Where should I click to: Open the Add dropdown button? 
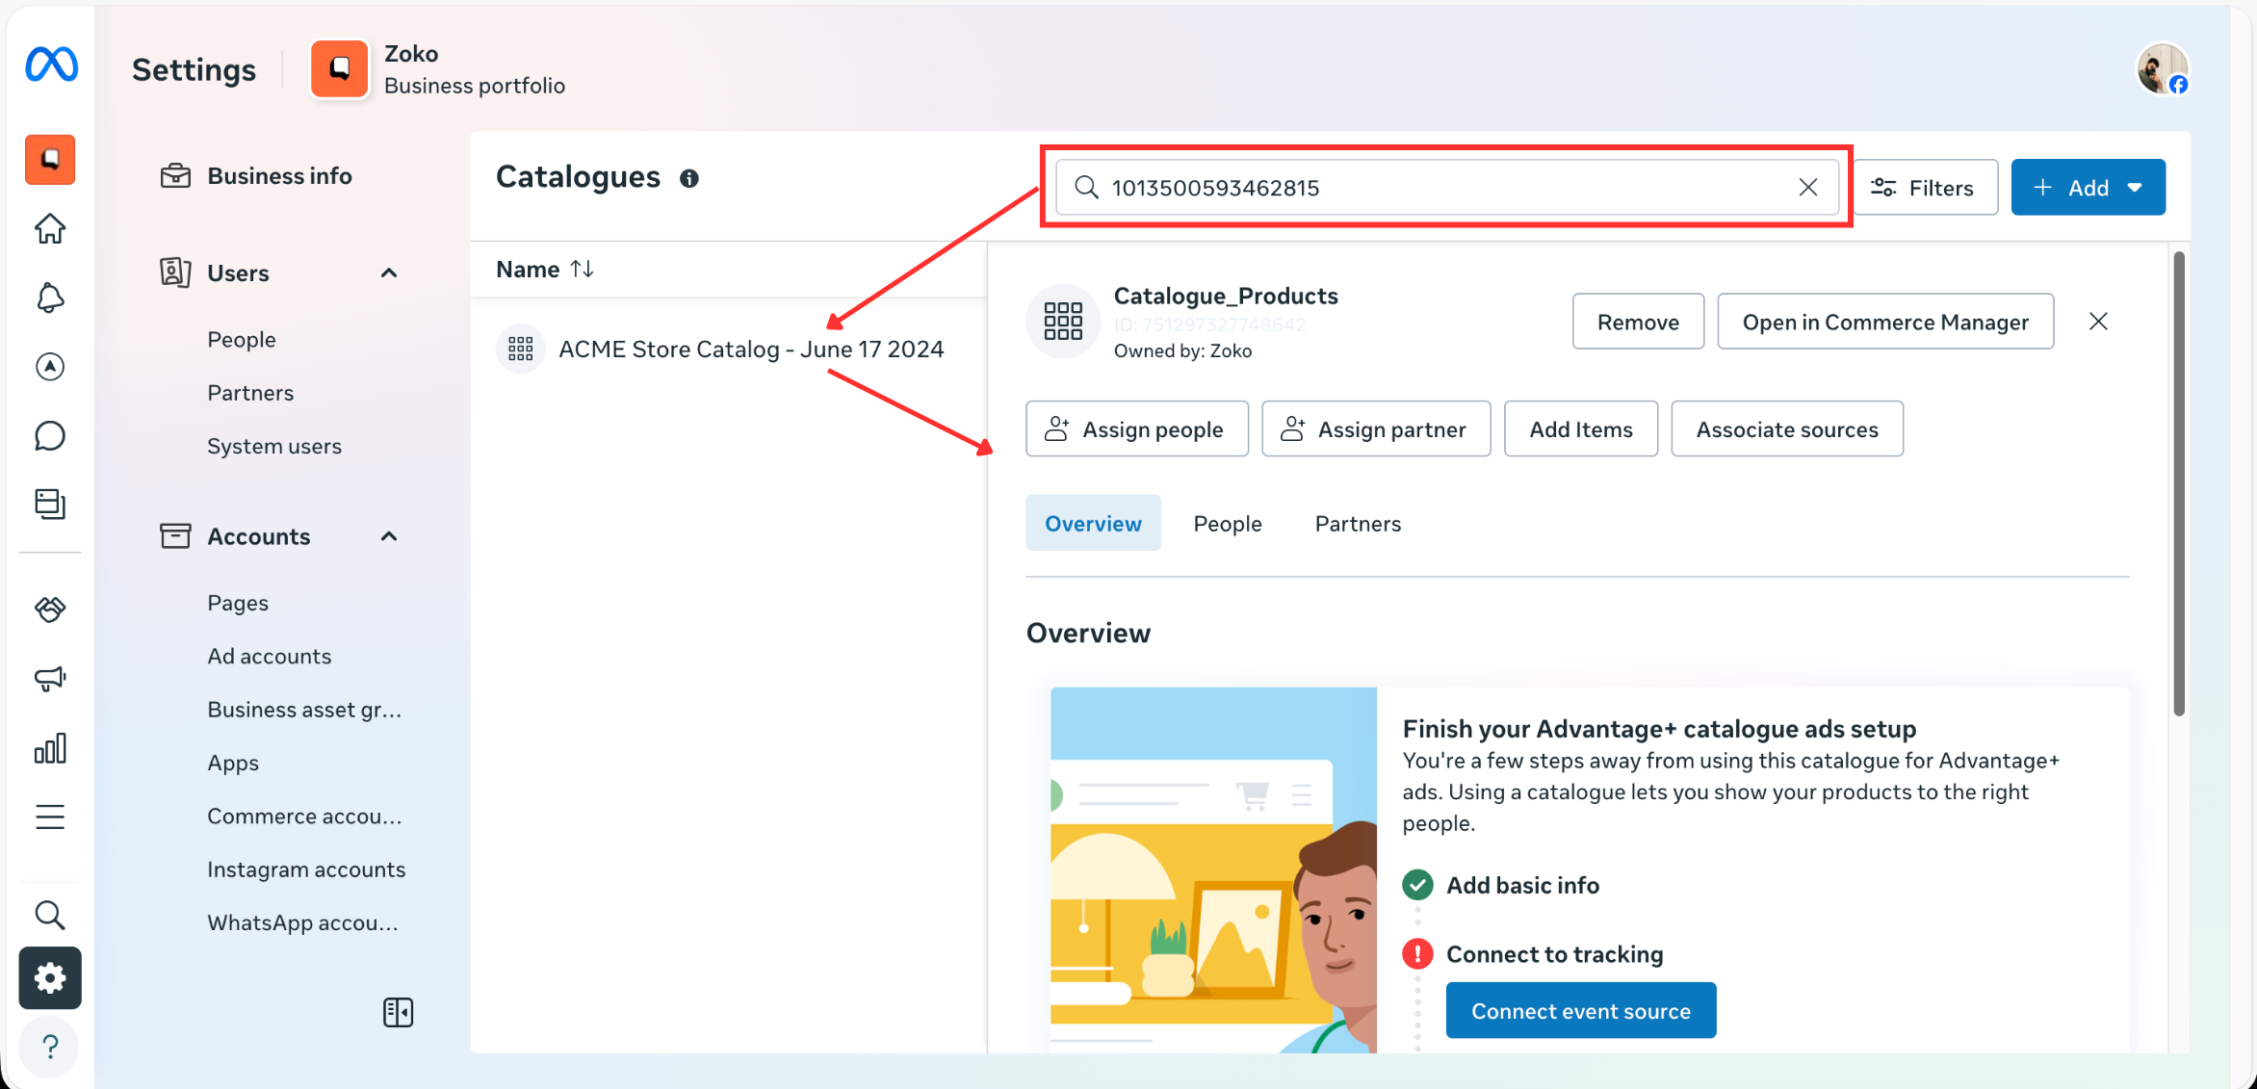click(2088, 188)
